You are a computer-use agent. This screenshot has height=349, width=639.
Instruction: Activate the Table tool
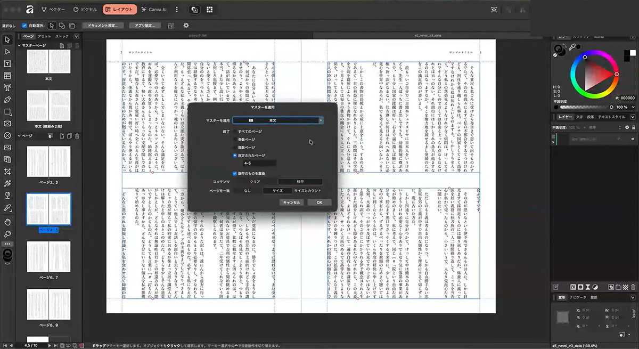(x=7, y=76)
